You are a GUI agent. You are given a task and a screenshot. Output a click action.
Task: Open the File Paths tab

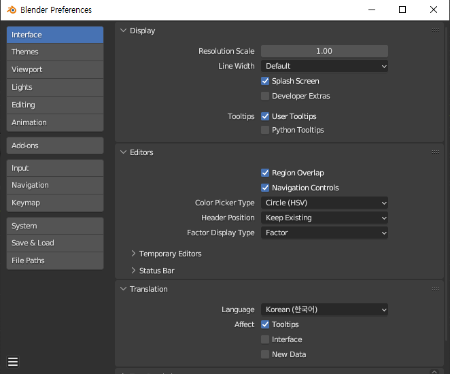pos(55,260)
